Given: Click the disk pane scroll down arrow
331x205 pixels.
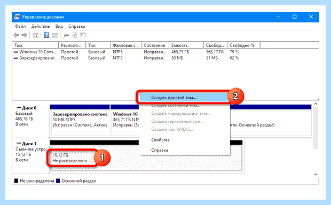Looking at the screenshot, I should pos(316,174).
